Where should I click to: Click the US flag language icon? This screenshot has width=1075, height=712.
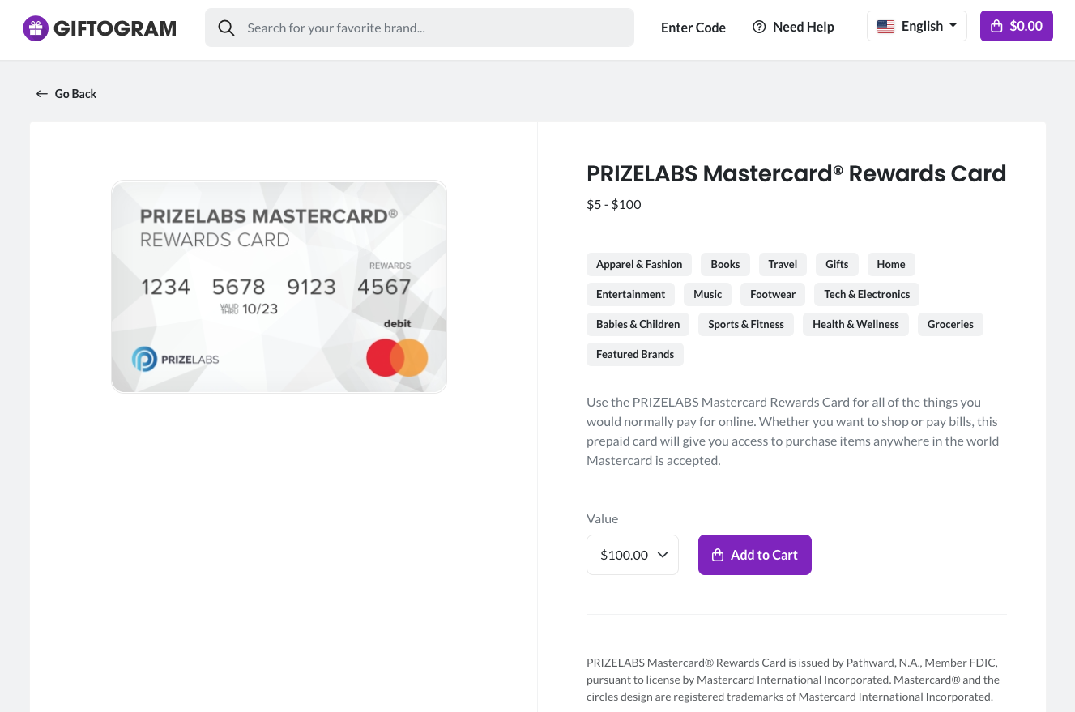[x=886, y=27]
